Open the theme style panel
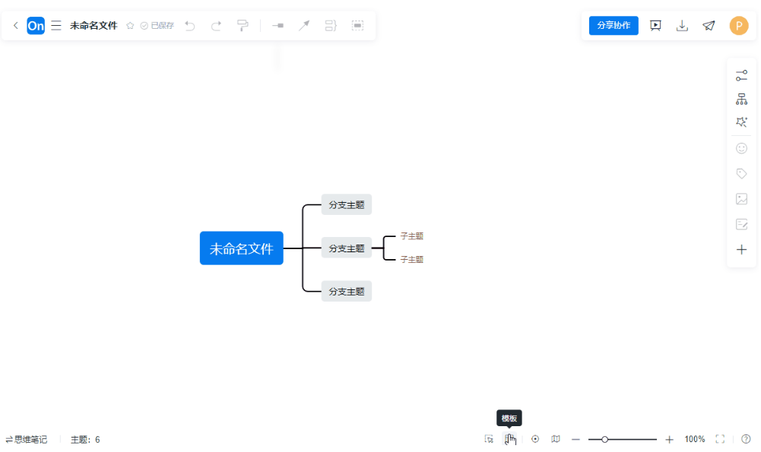 pos(741,122)
